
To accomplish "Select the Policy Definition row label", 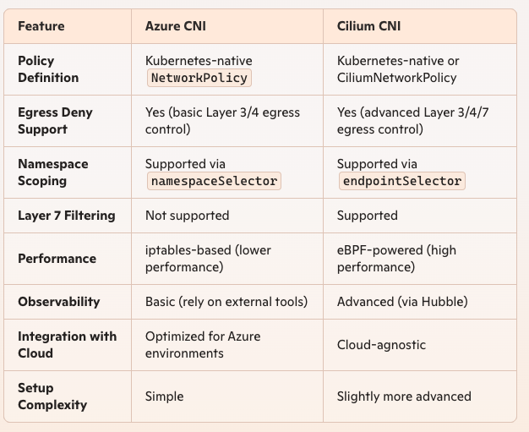I will (48, 69).
